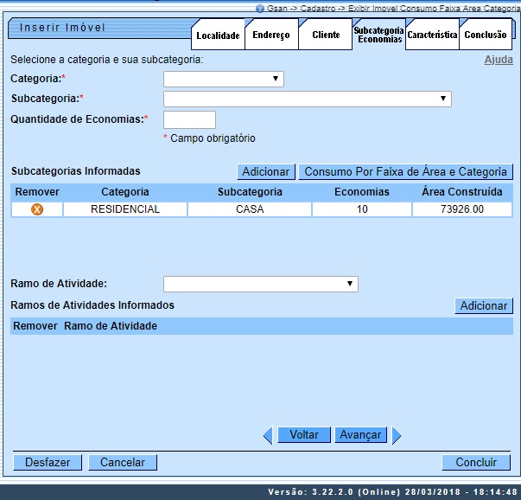
Task: Jump to the Conclusão tab
Action: click(485, 35)
